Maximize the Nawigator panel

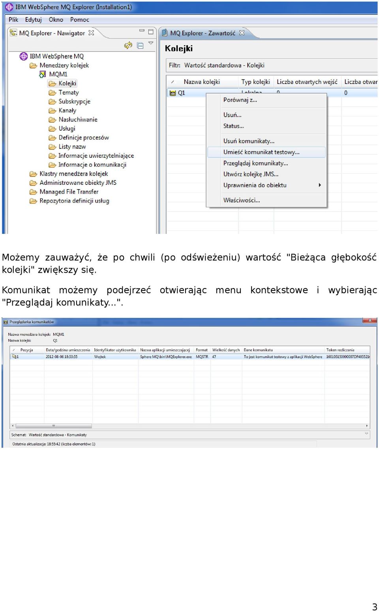[151, 32]
